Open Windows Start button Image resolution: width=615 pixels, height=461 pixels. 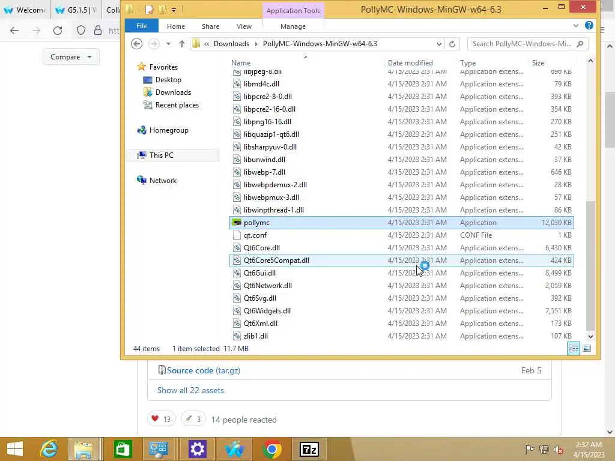click(x=15, y=449)
